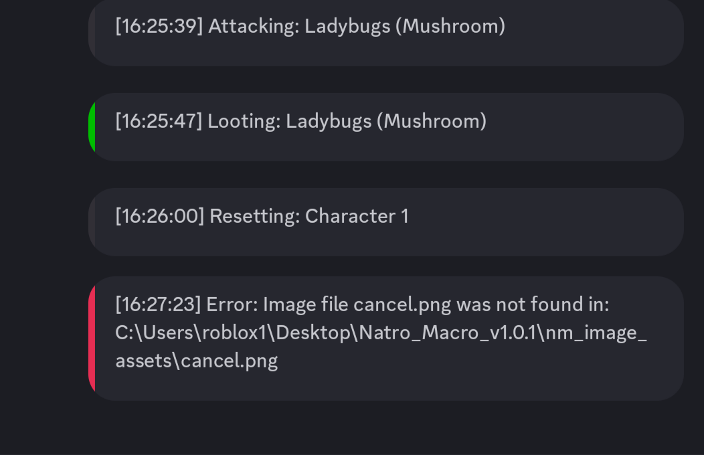
Task: Click the timestamp [16:25:47]
Action: tap(159, 121)
